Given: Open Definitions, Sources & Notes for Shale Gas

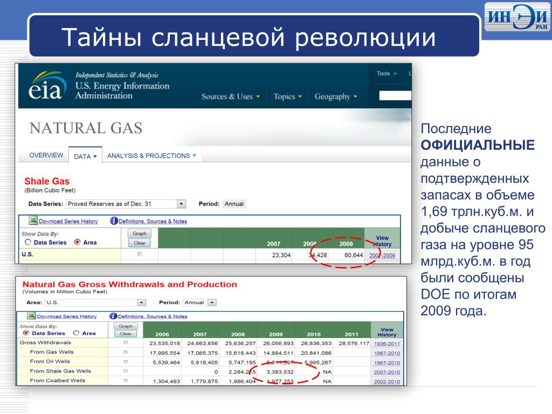Looking at the screenshot, I should click(153, 221).
